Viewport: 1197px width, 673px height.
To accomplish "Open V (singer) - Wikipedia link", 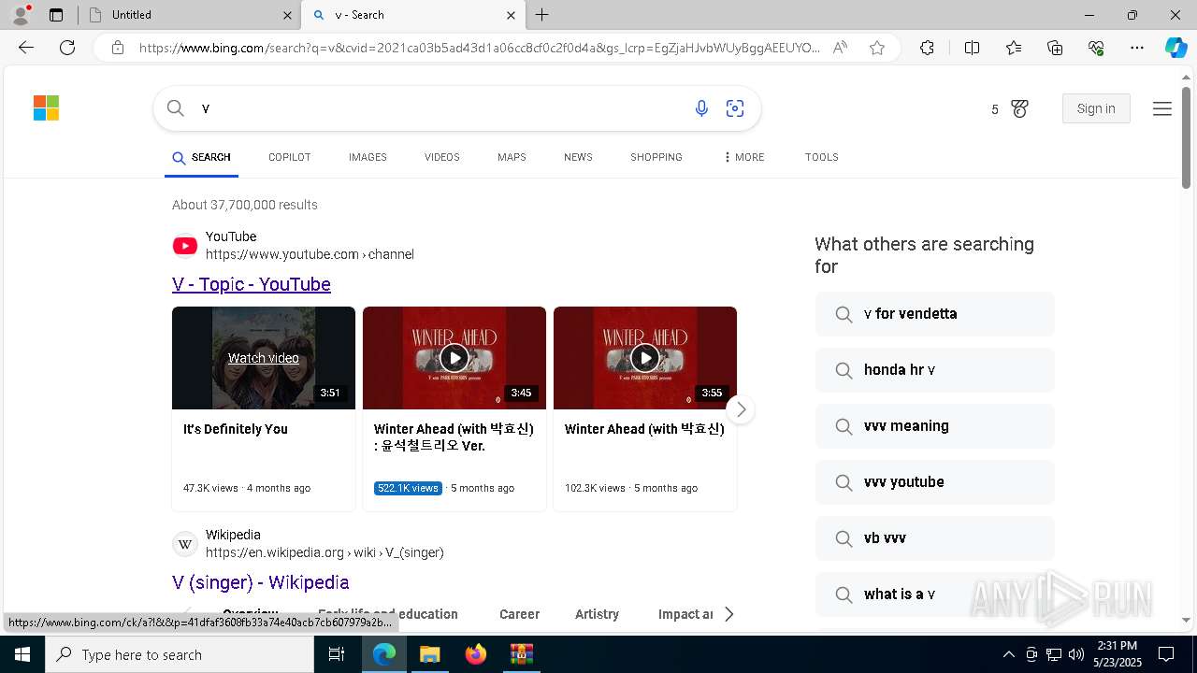I will pos(261,582).
